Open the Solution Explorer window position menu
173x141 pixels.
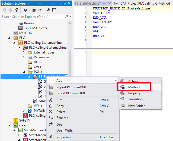point(60,3)
